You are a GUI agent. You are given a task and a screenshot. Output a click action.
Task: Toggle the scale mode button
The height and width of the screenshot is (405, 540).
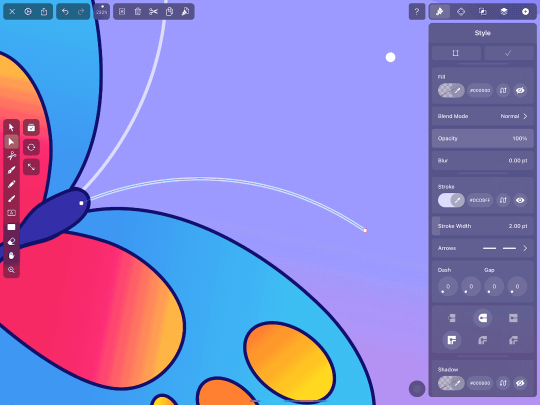tap(31, 167)
